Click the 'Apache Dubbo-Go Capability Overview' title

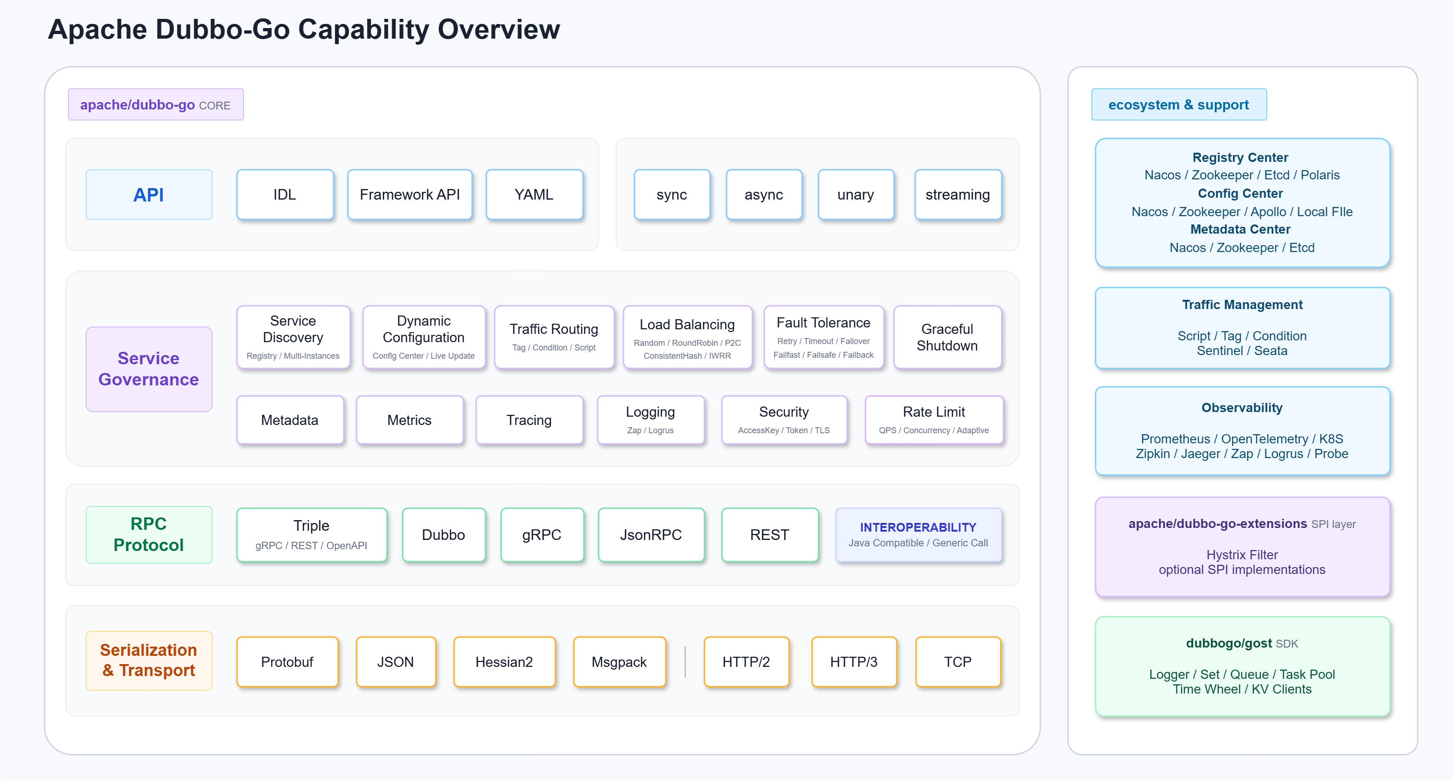point(304,29)
